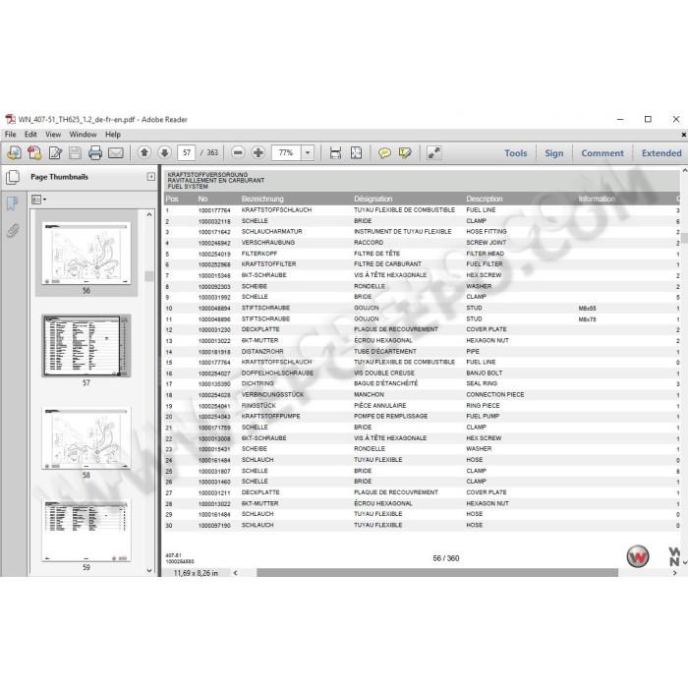Screen dimensions: 688x688
Task: Click the Save file floppy icon
Action: coord(75,152)
